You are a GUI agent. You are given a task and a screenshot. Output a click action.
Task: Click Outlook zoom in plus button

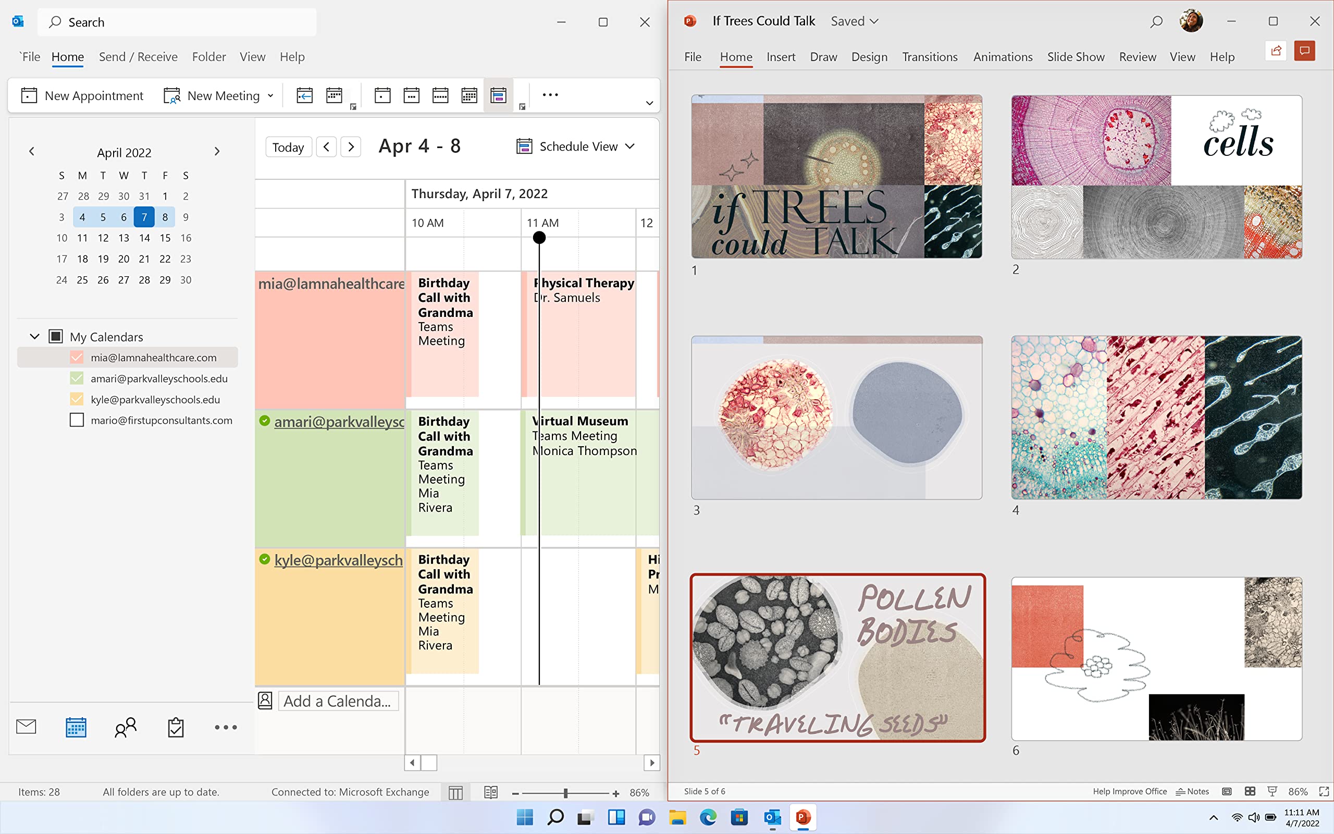click(616, 793)
